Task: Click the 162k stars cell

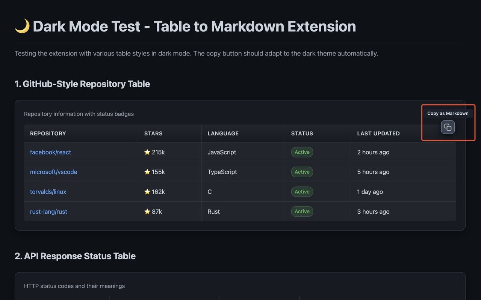Action: point(170,192)
